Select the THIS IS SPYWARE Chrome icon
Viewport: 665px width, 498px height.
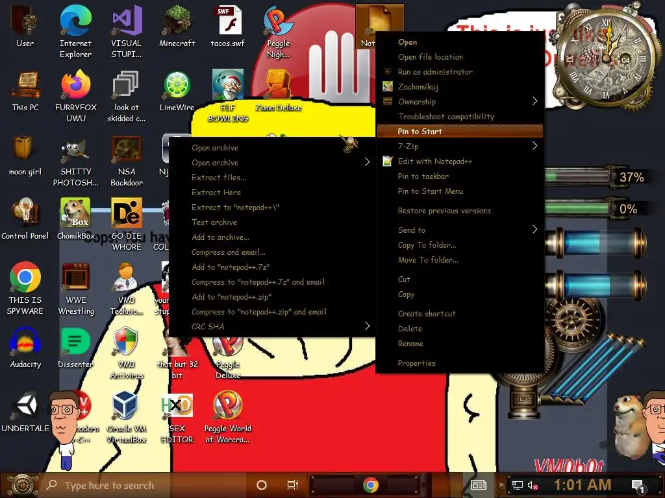pos(25,289)
